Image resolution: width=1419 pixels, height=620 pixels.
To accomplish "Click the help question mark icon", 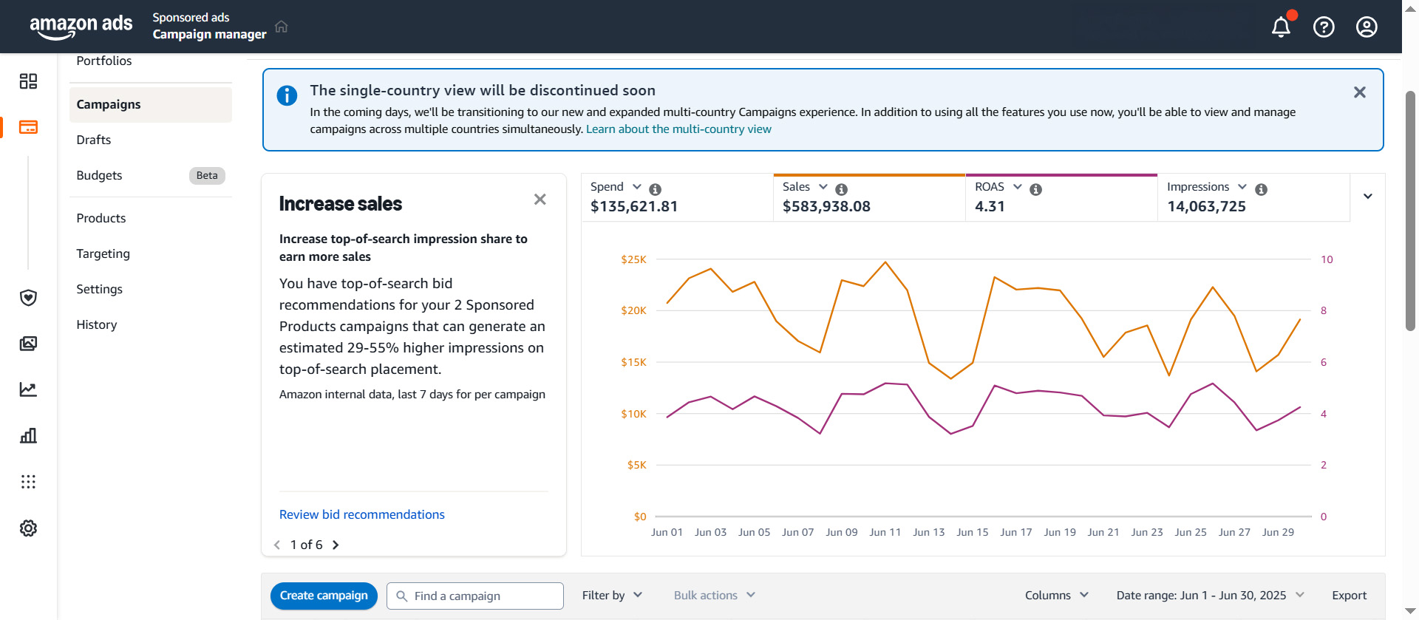I will (1324, 27).
